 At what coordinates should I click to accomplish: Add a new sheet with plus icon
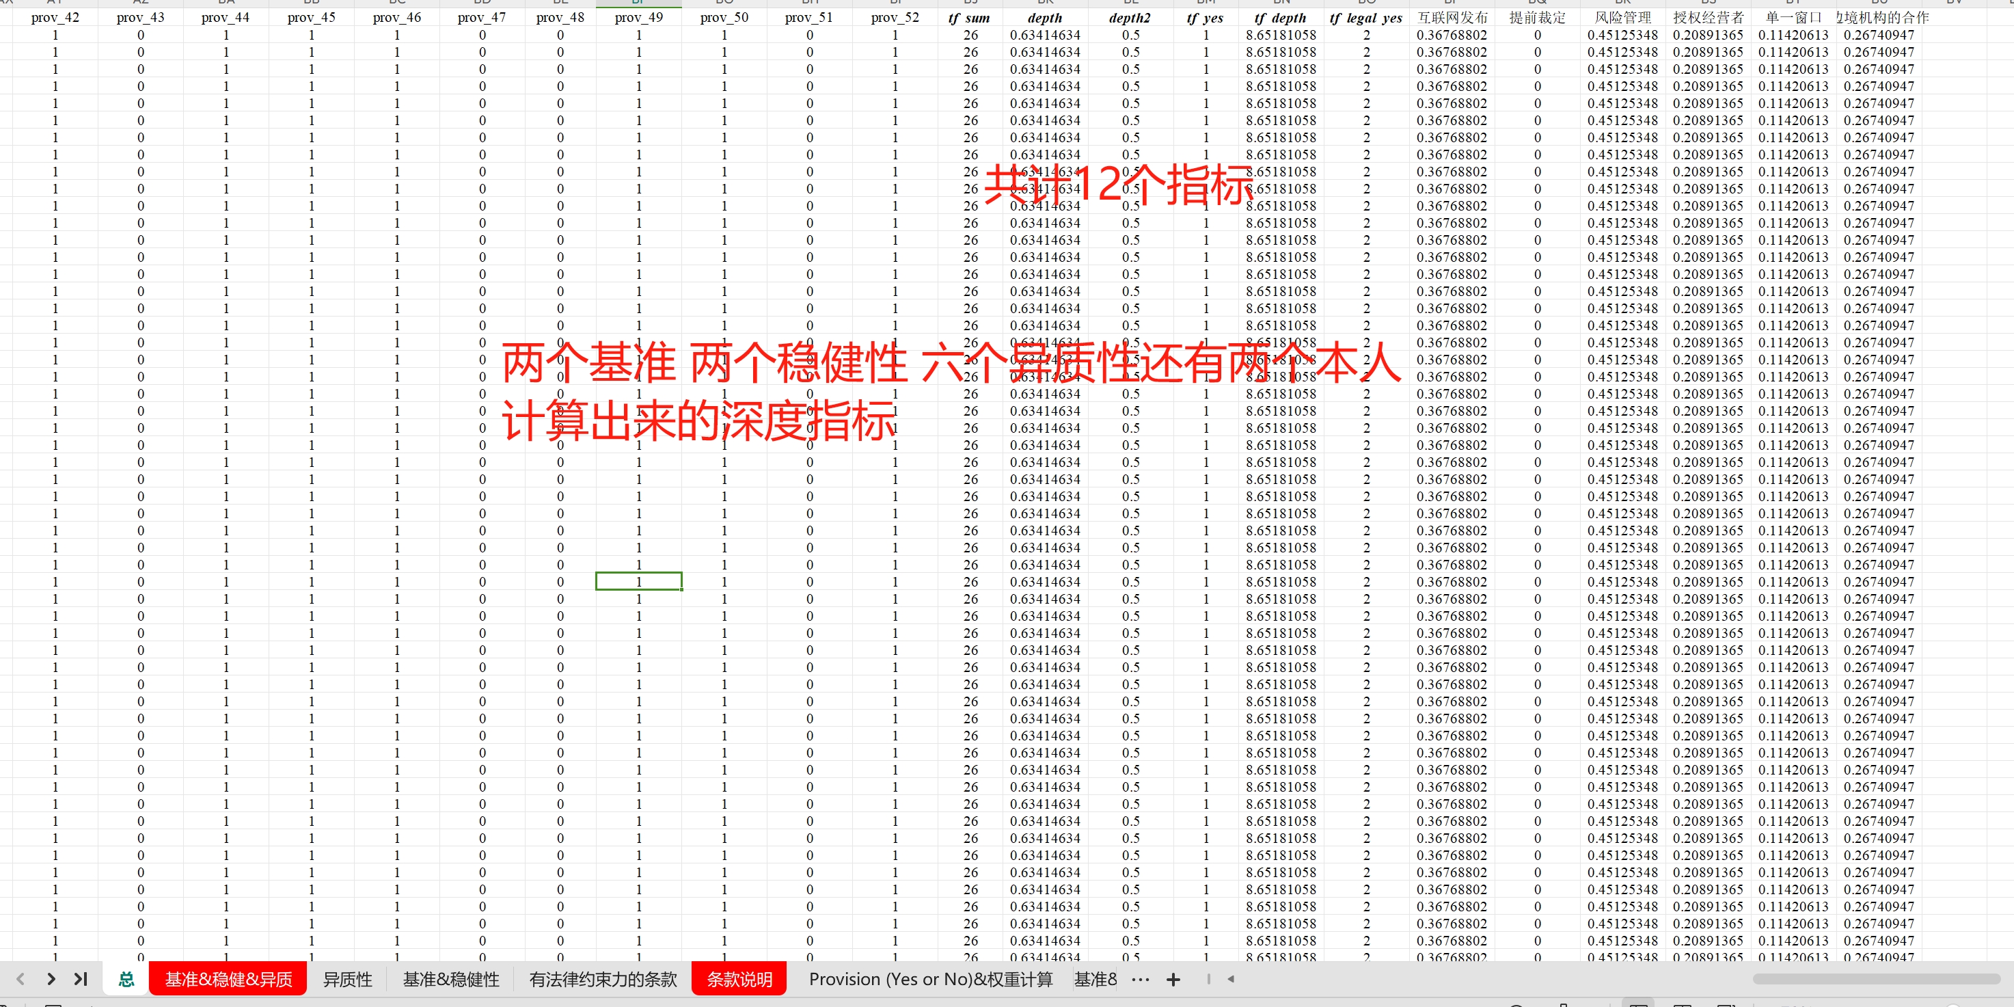click(1173, 980)
